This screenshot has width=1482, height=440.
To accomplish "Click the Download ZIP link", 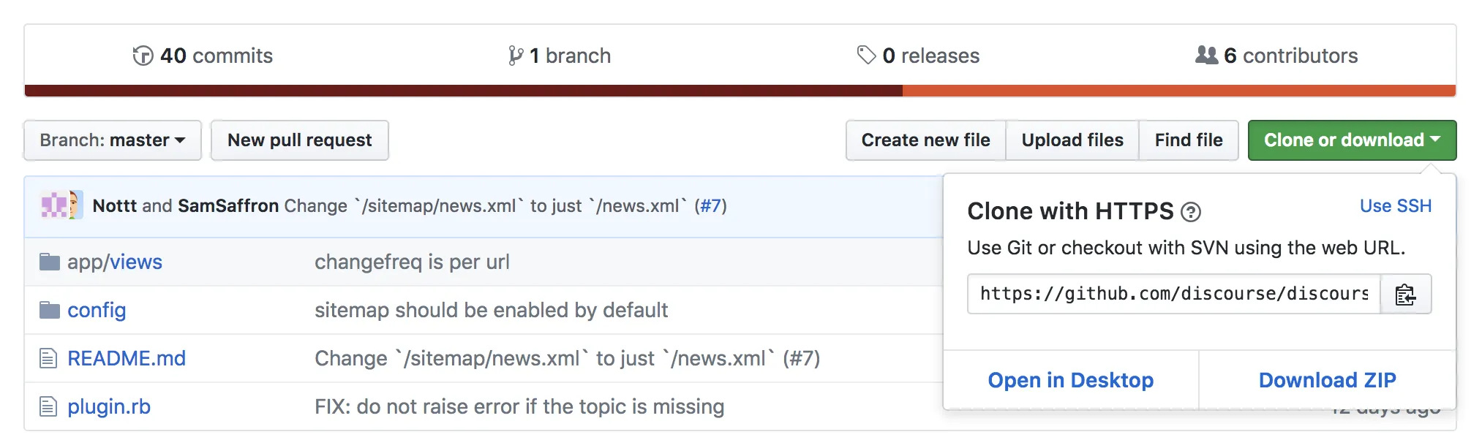I will [1327, 380].
